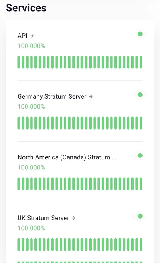Open Germany Stratum Server details

(52, 97)
